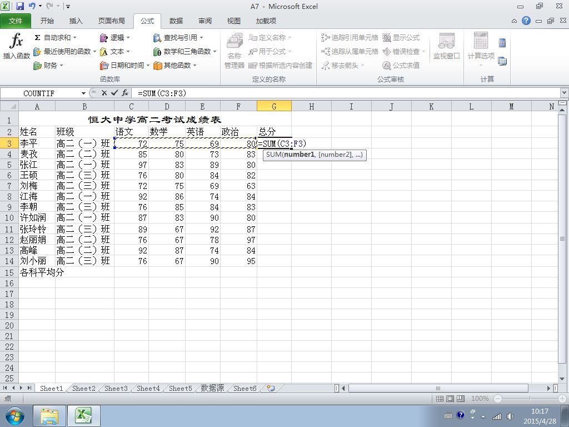Switch to the View (视图) tab

coord(234,21)
